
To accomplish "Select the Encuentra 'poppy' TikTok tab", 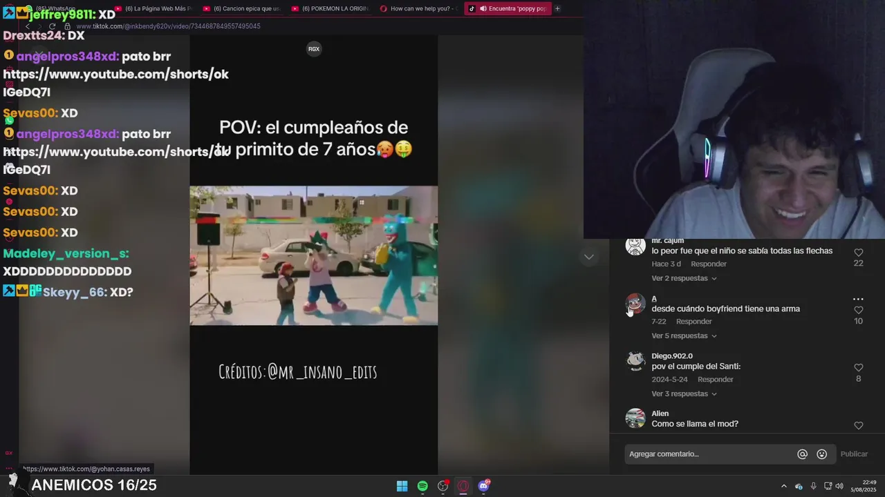I will pos(507,8).
